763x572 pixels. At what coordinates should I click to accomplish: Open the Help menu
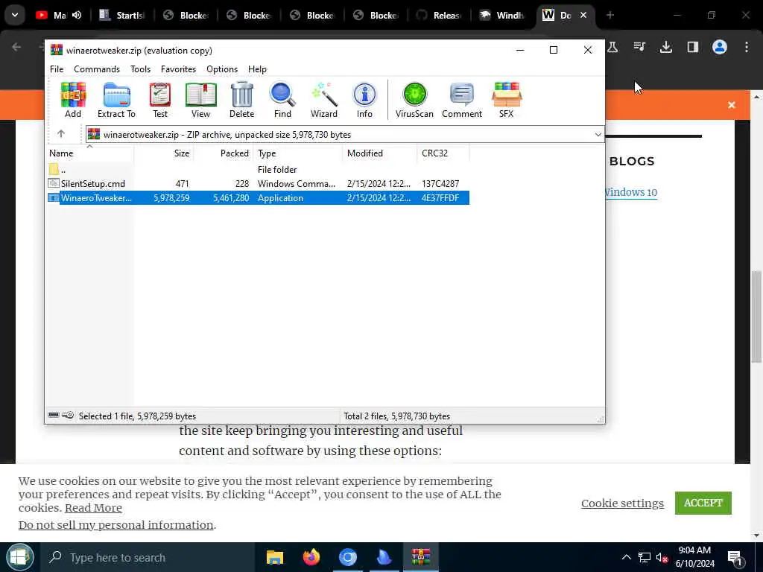257,69
